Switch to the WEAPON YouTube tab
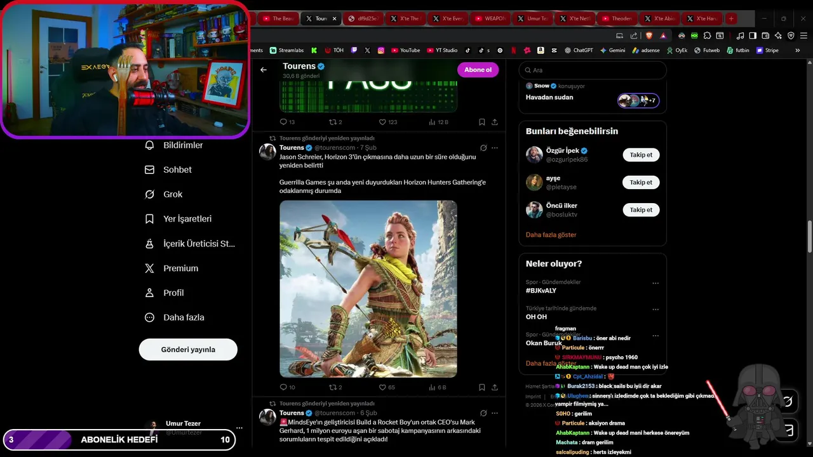Screen dimensions: 813x457 (490, 18)
